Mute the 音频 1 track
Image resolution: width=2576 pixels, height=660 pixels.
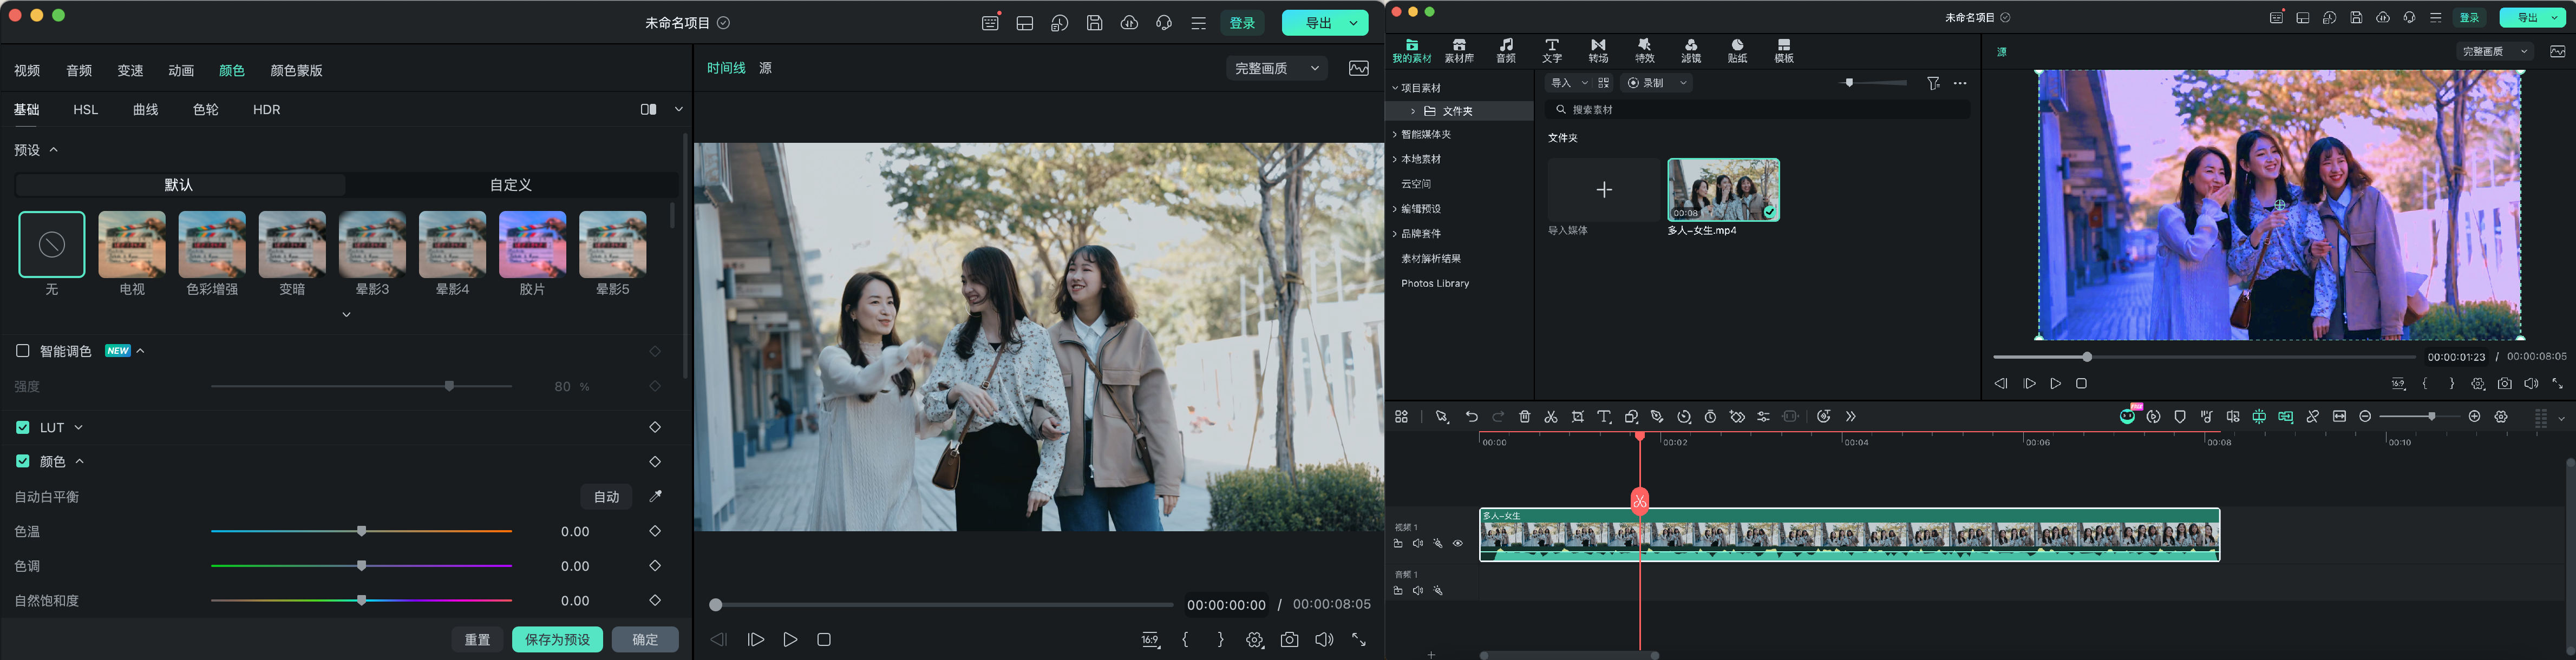click(x=1418, y=591)
